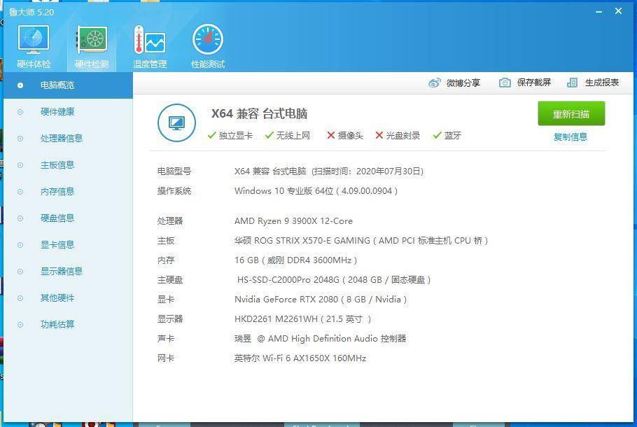Click the 'AMD High Definition Audio 控制器' value
This screenshot has height=427, width=637.
(337, 339)
